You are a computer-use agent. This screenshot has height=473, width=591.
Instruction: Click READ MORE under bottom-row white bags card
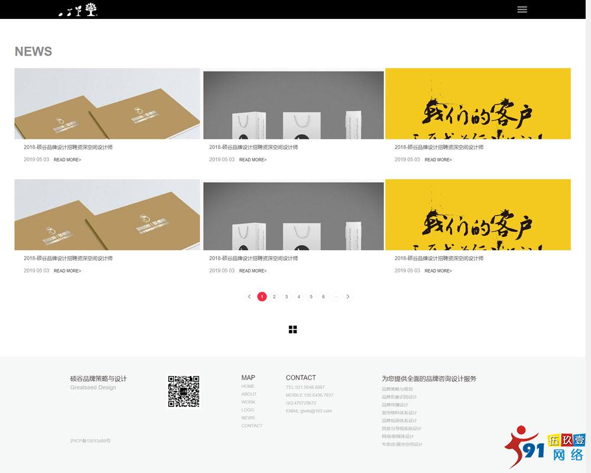(x=252, y=271)
